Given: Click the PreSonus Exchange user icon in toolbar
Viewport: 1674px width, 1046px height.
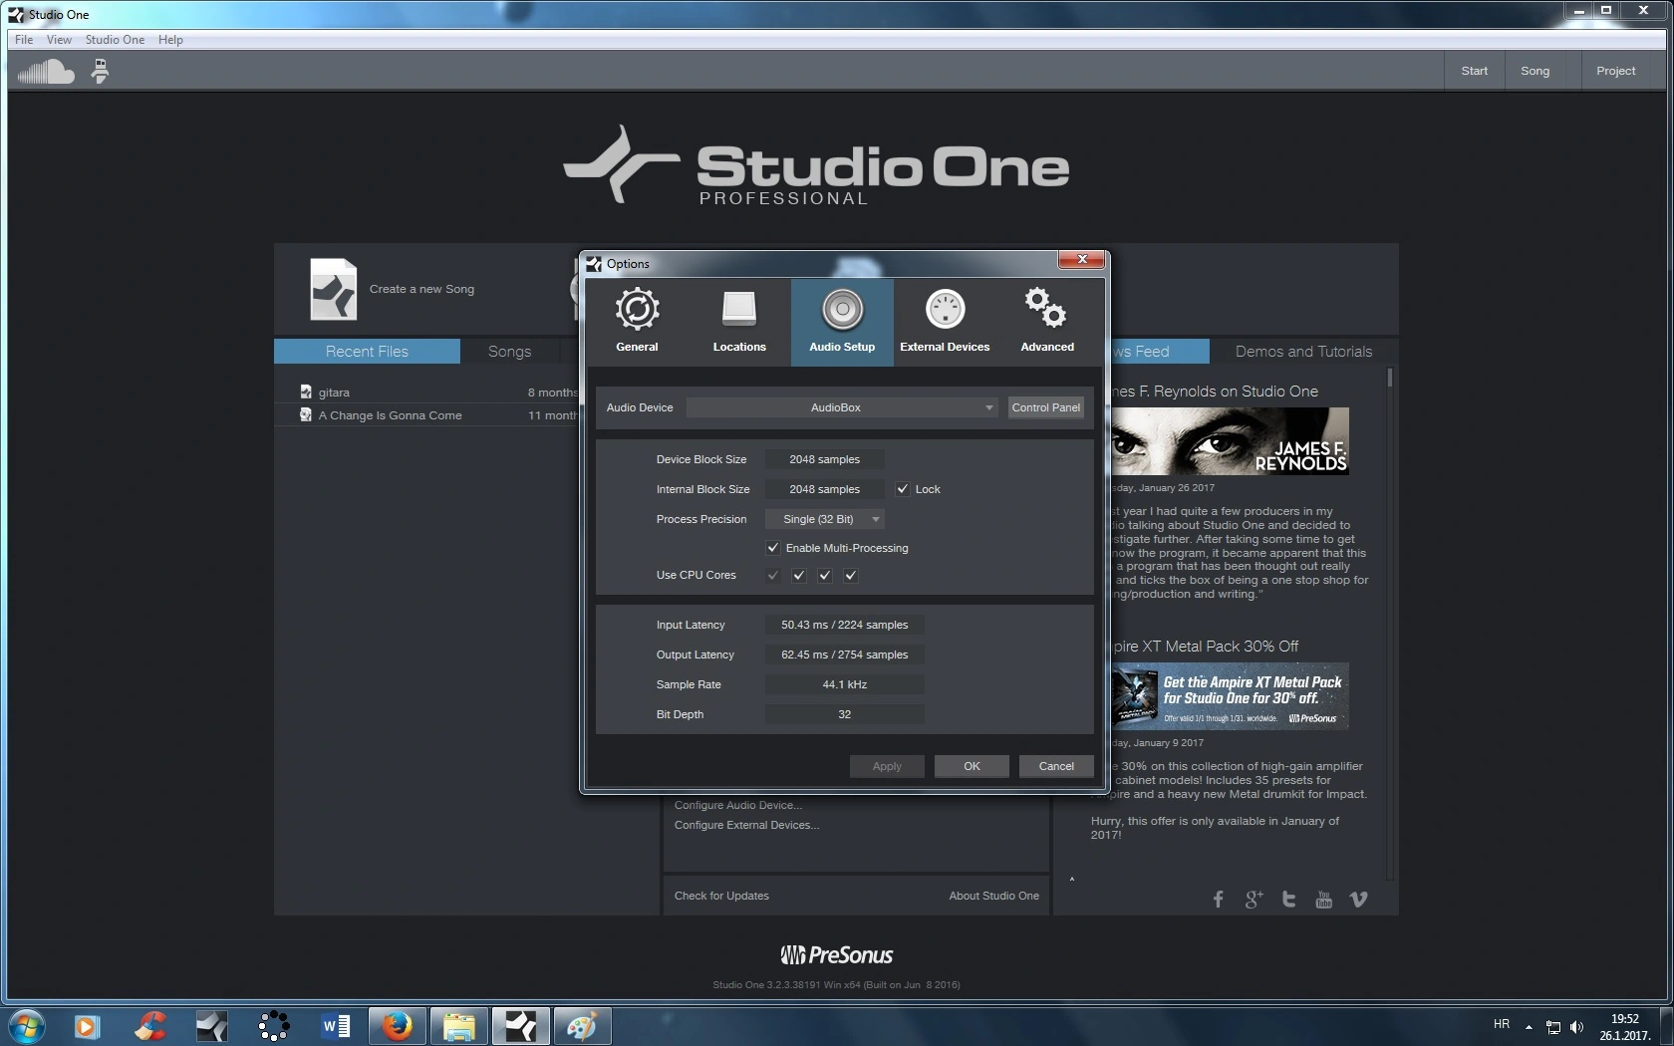Looking at the screenshot, I should [100, 72].
